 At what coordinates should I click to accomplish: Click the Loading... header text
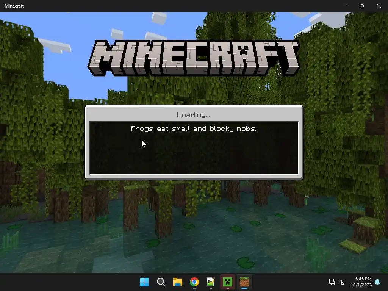(194, 115)
